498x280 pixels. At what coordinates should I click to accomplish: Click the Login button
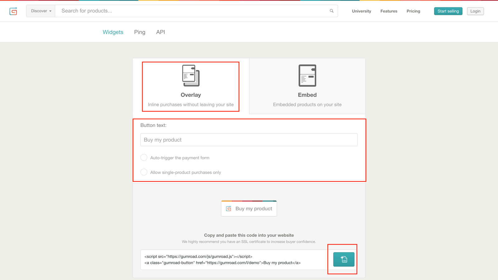pyautogui.click(x=475, y=11)
